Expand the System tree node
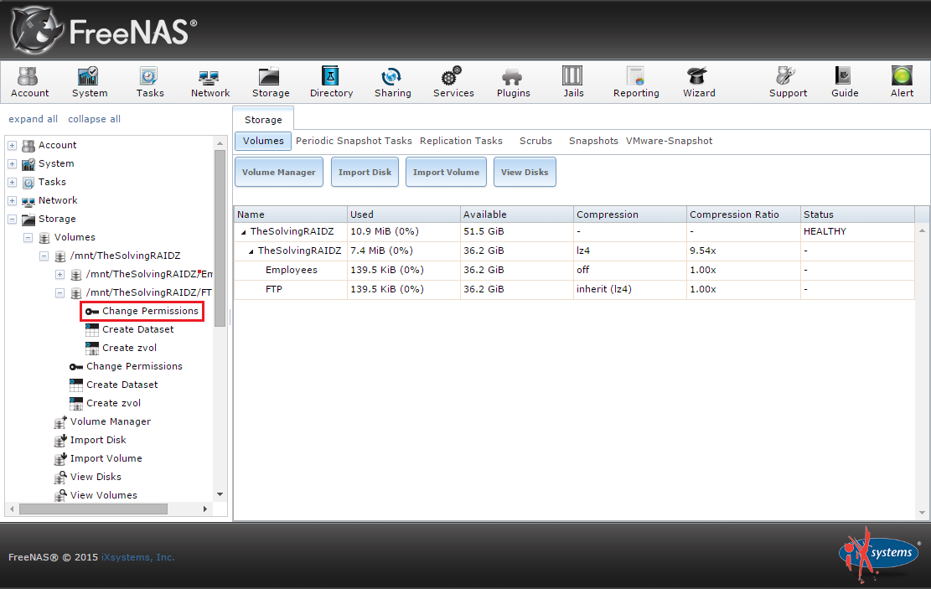The height and width of the screenshot is (589, 931). point(12,164)
